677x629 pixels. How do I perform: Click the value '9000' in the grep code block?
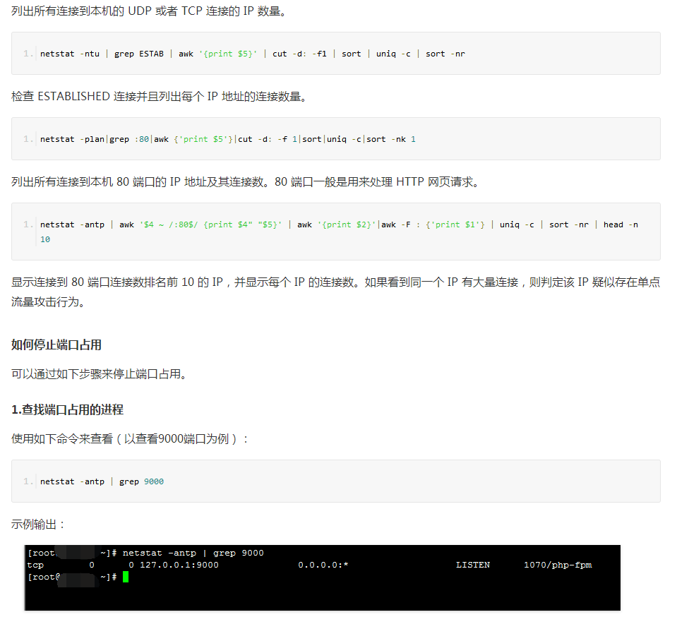154,481
